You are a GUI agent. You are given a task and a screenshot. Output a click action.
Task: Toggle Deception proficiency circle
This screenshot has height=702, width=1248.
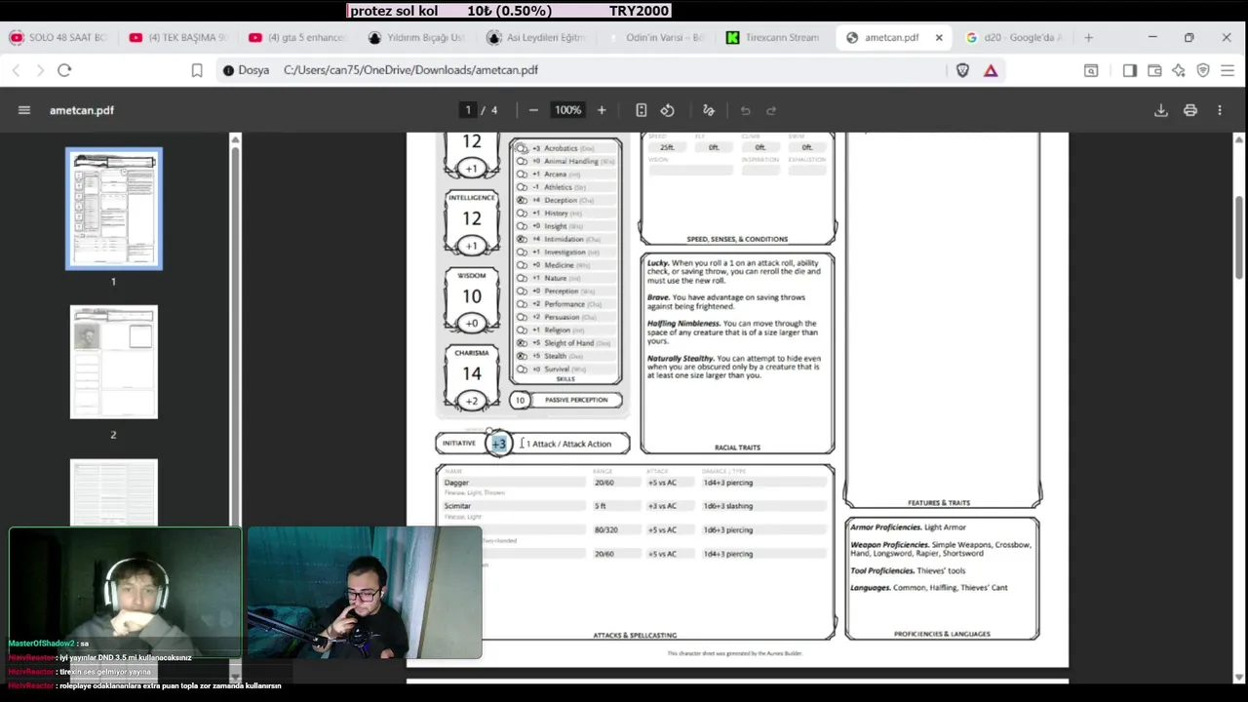[522, 200]
